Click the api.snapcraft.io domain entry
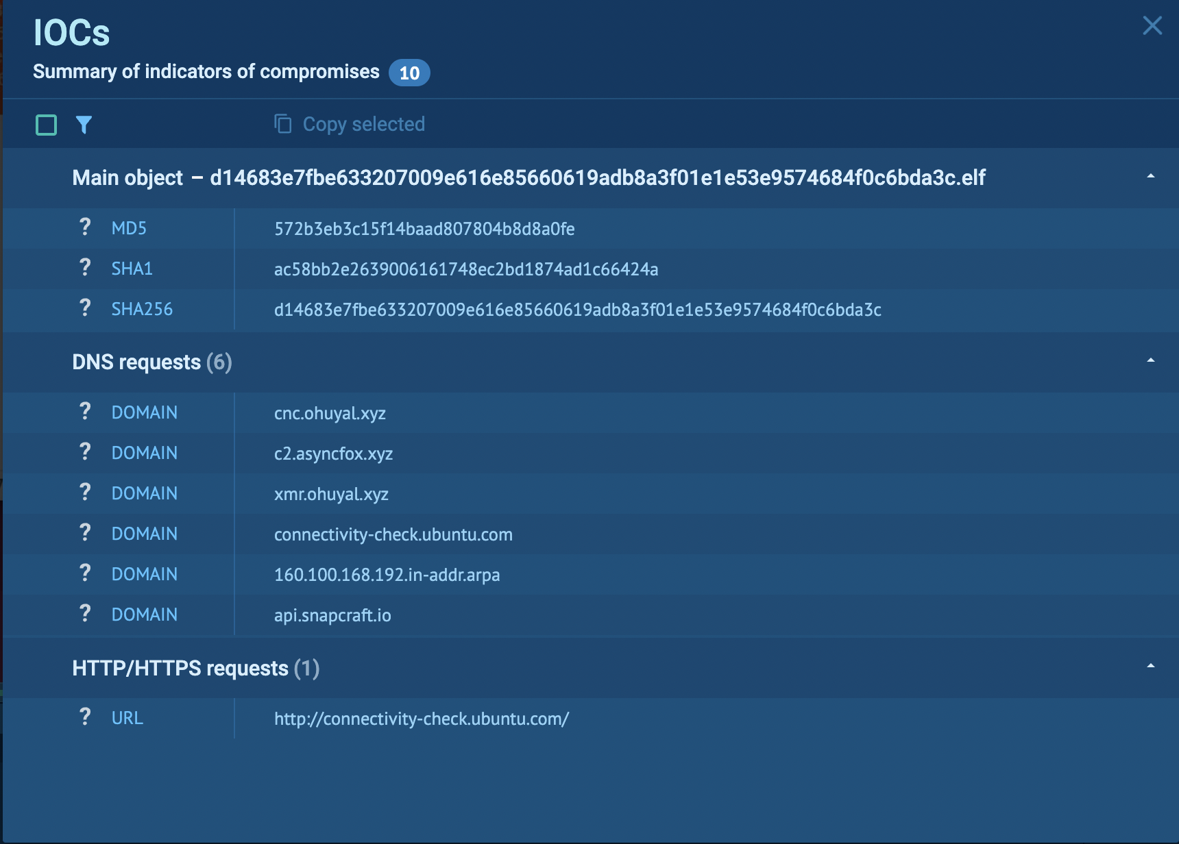 coord(332,615)
